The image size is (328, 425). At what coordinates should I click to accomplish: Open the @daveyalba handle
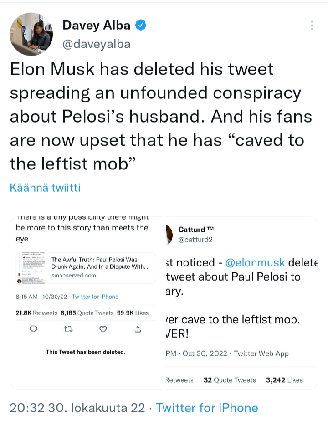97,44
